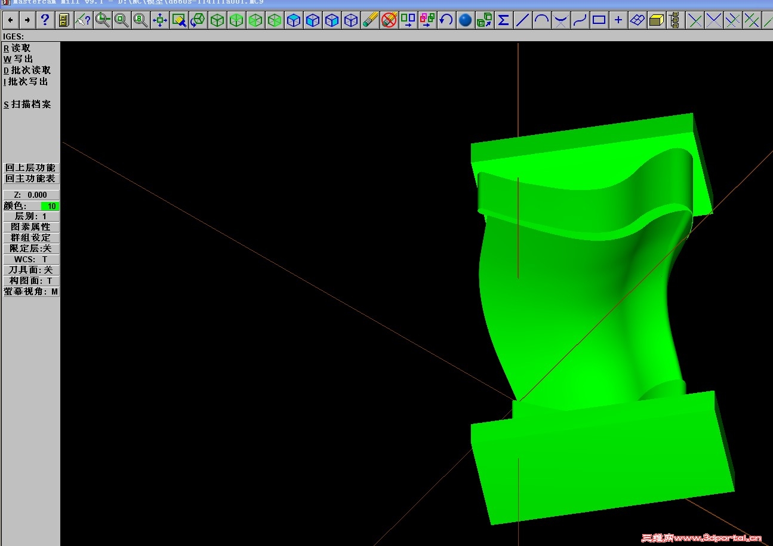Select the rectangle drawing tool
The height and width of the screenshot is (546, 773).
599,20
